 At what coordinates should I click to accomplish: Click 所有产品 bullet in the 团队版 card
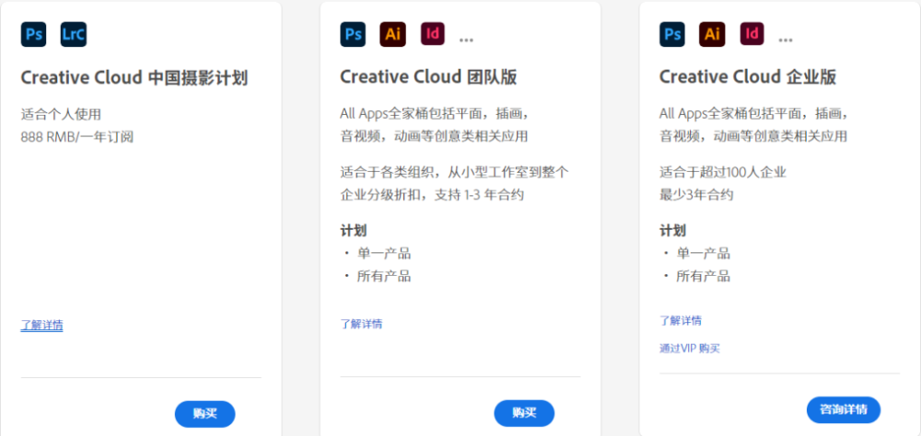[x=383, y=276]
